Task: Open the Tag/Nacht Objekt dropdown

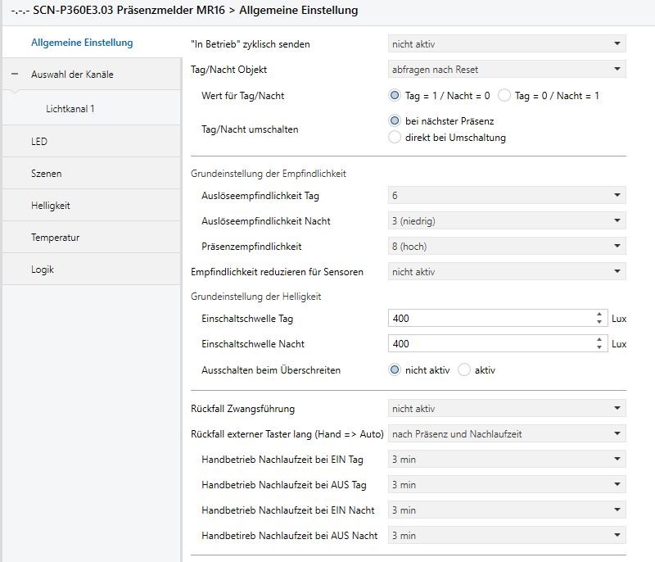Action: 506,69
